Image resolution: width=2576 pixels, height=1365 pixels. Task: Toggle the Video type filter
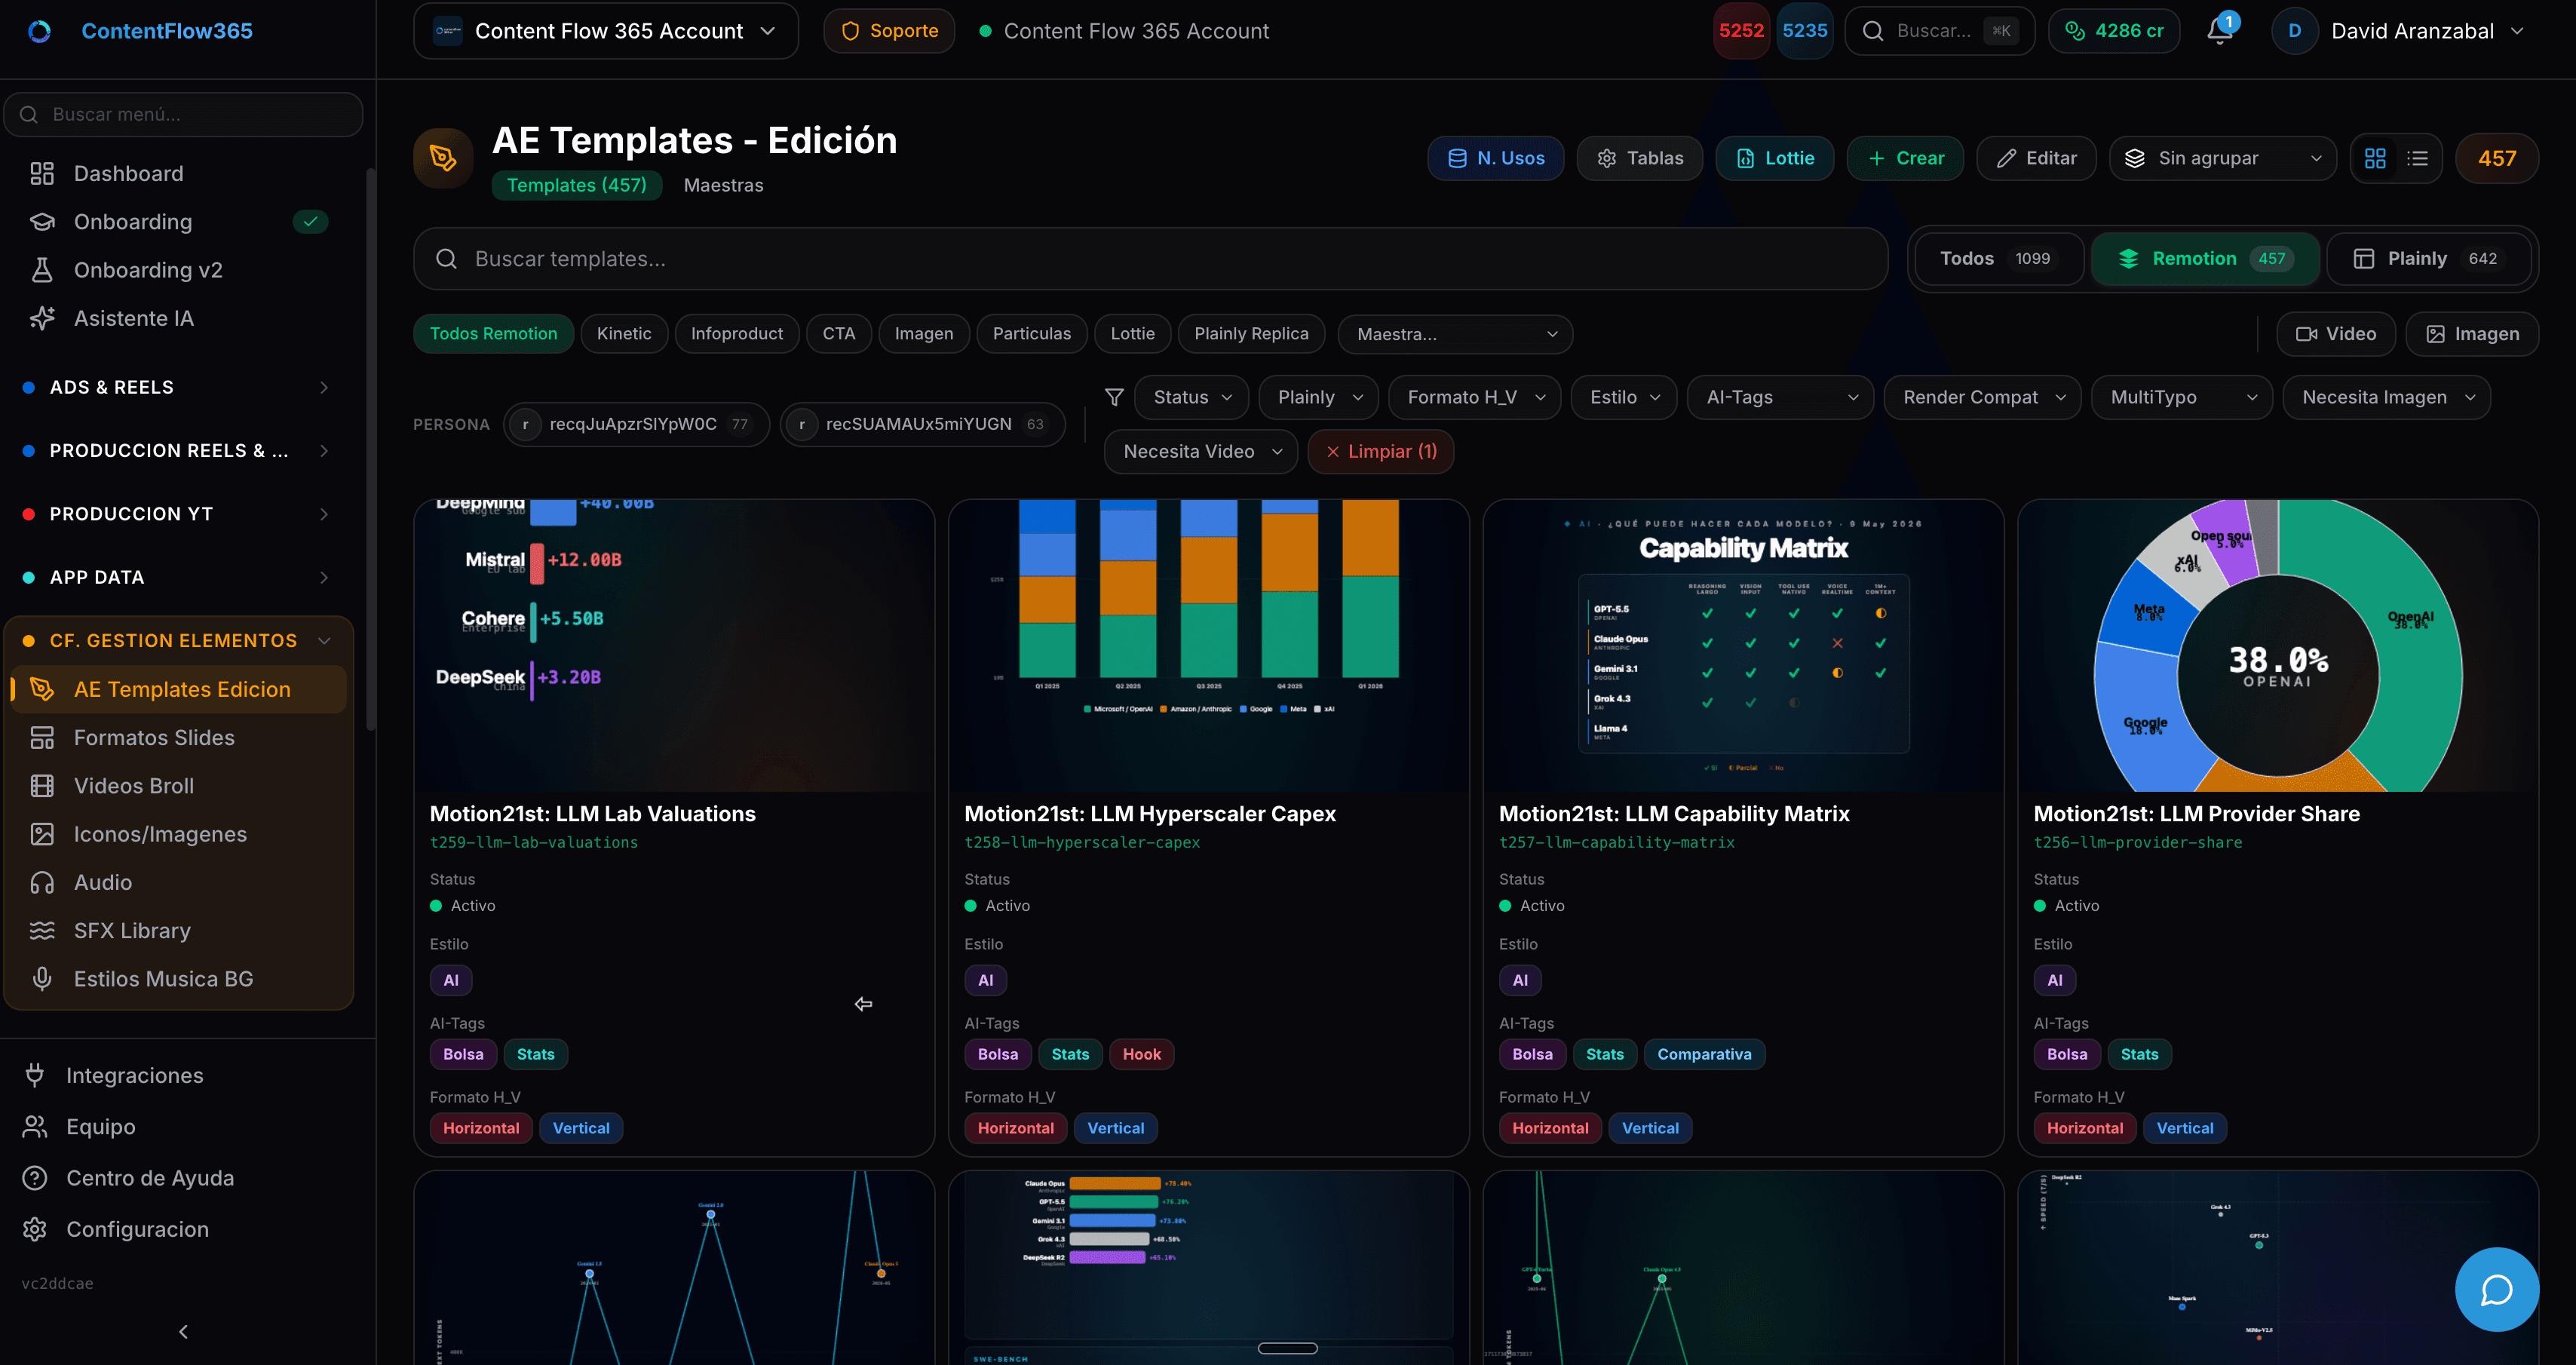point(2335,333)
